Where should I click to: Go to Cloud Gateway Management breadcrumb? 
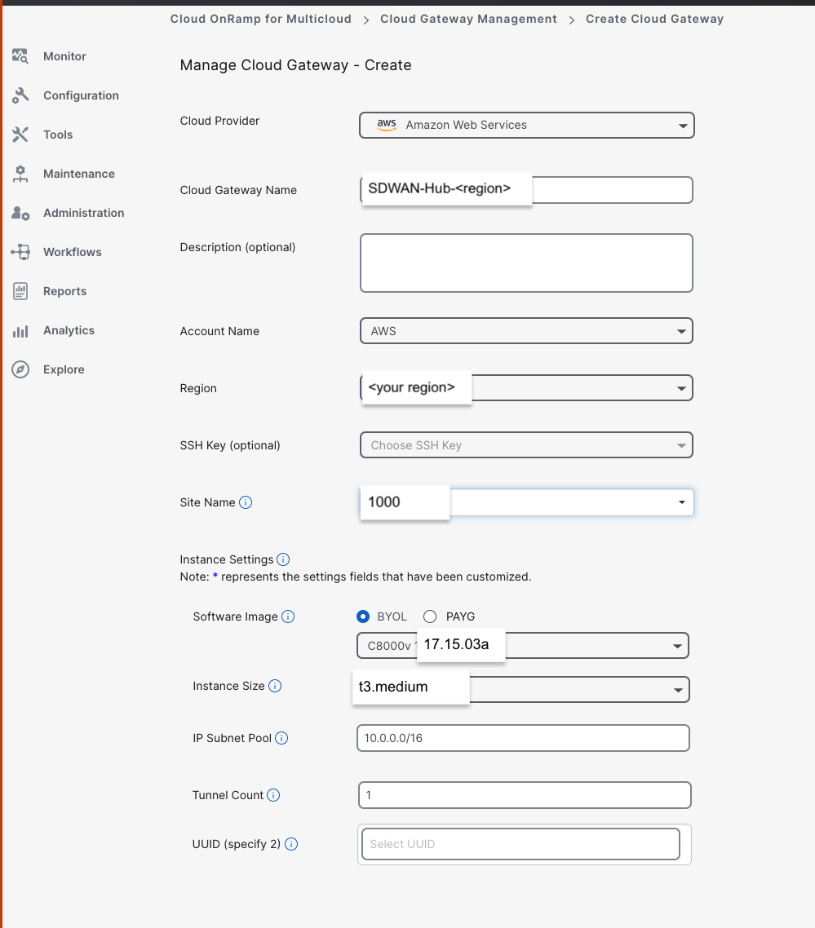(x=468, y=19)
